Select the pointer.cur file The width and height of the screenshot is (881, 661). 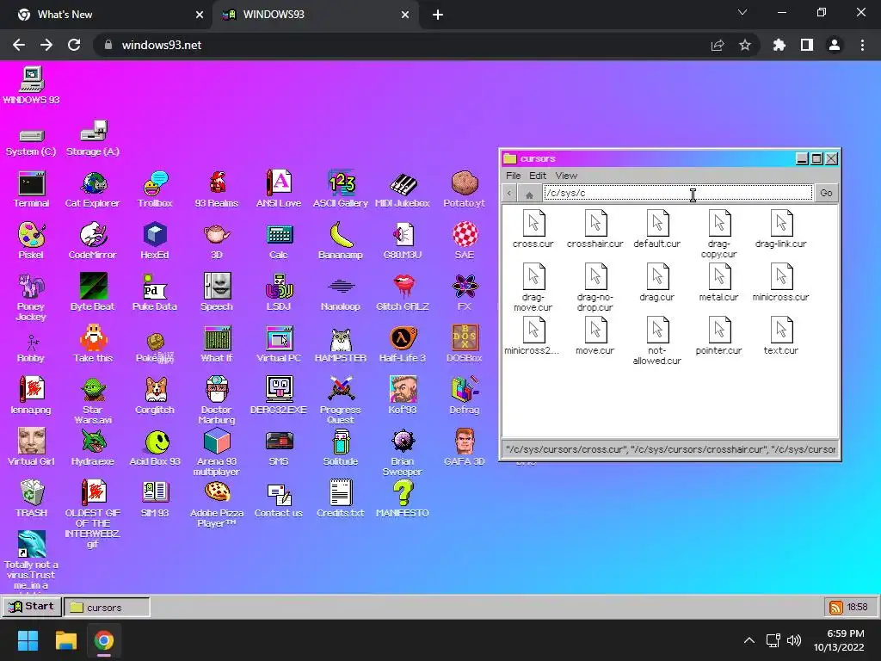pos(718,336)
